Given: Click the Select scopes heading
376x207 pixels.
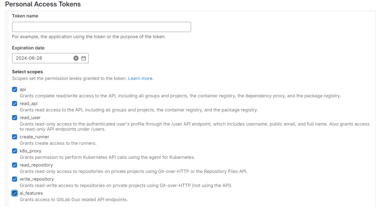Looking at the screenshot, I should [x=27, y=72].
